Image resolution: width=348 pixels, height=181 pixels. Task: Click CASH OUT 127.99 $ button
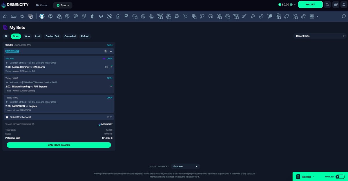(x=59, y=145)
